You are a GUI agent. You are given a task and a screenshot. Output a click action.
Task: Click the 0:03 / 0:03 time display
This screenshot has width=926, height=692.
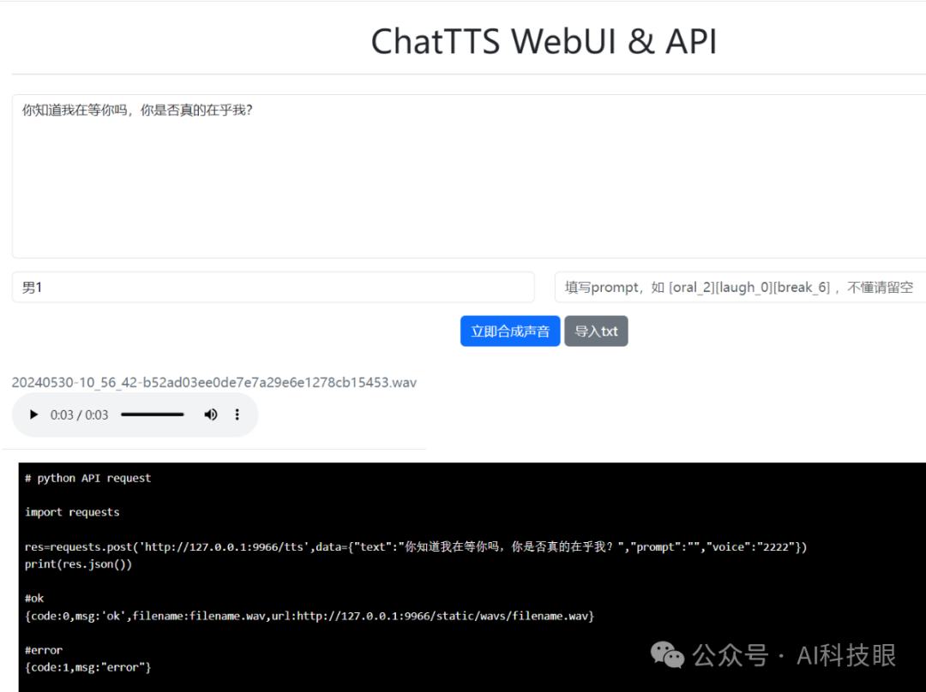click(x=79, y=415)
